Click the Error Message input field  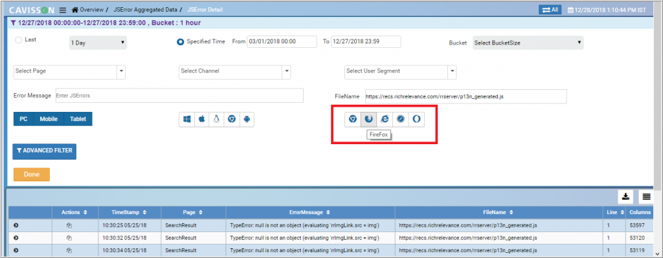(x=179, y=96)
